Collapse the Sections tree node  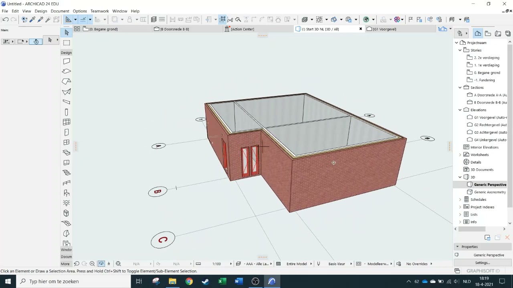coord(460,87)
